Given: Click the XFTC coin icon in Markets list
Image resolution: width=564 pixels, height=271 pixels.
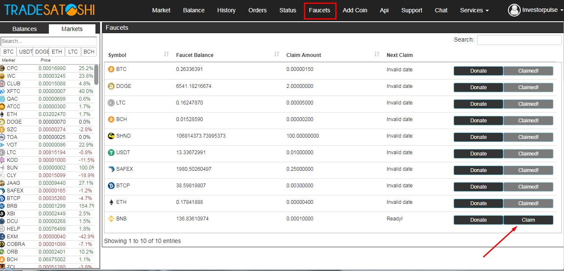Looking at the screenshot, I should (x=3, y=91).
